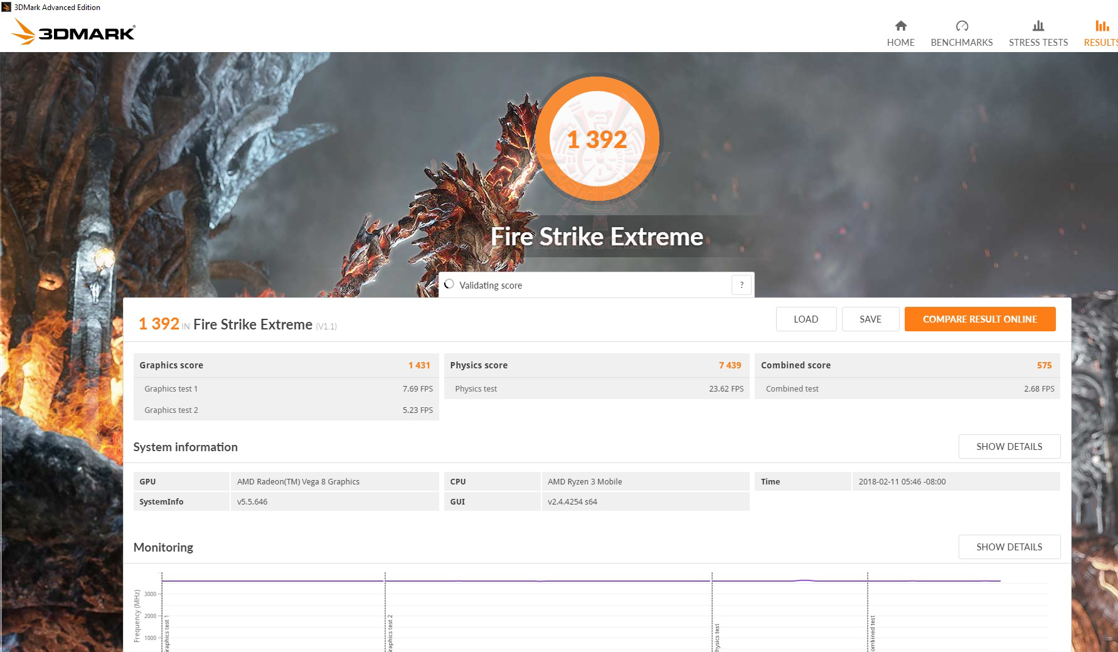Click SystemInfo version v5.5.646
The image size is (1118, 652).
[x=252, y=501]
